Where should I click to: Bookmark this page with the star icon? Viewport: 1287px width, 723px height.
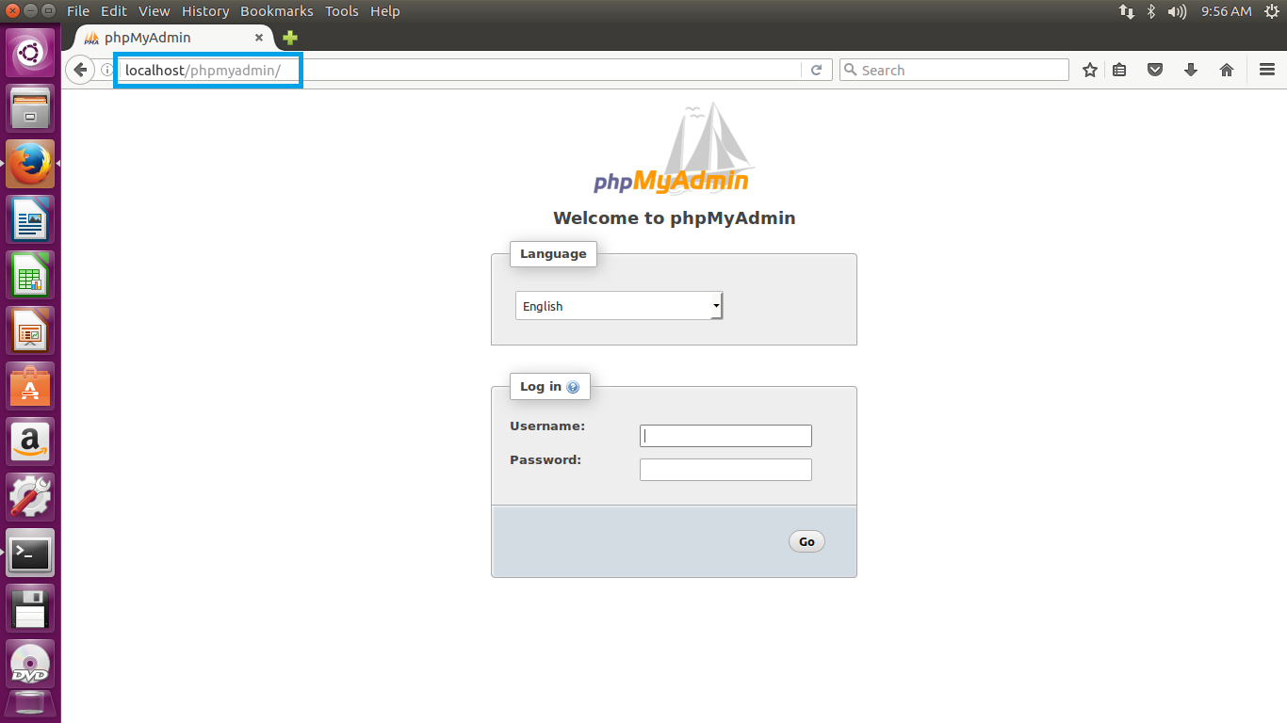point(1090,70)
